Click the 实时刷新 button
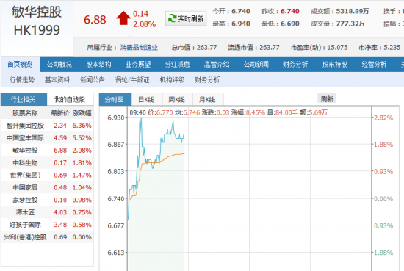The height and width of the screenshot is (271, 404). (x=186, y=18)
